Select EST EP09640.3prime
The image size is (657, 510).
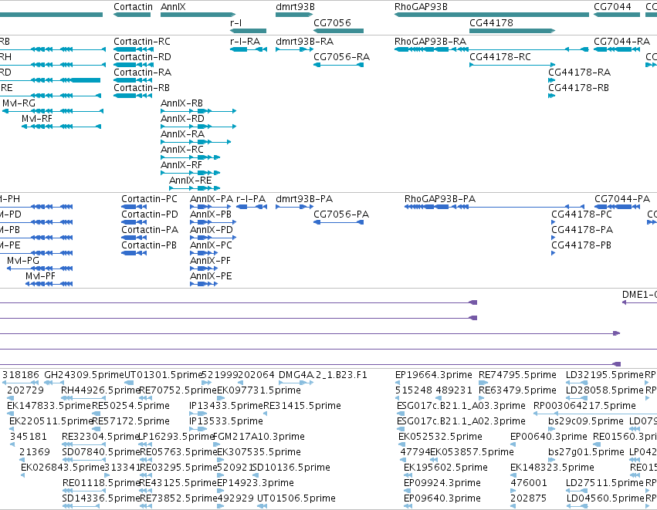442,498
